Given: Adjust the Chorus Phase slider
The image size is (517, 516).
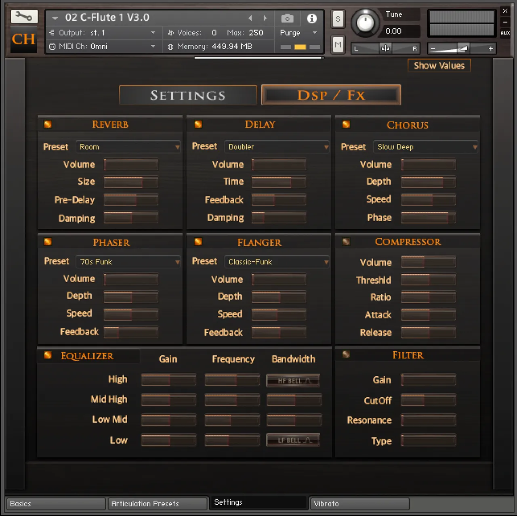Looking at the screenshot, I should coord(429,218).
